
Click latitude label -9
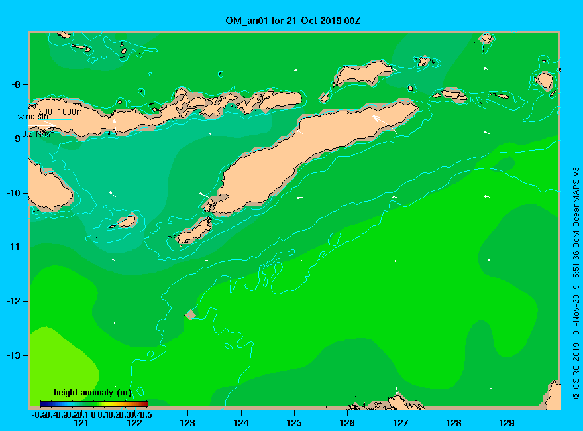click(16, 139)
